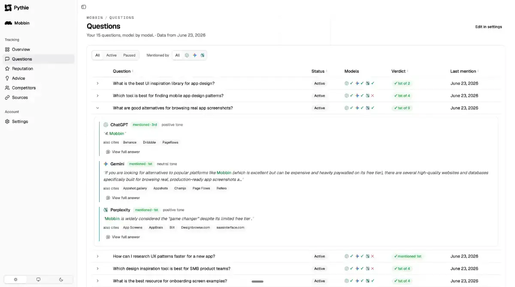Click the Perplexity logo in expanded answer
This screenshot has height=287, width=515.
106,210
